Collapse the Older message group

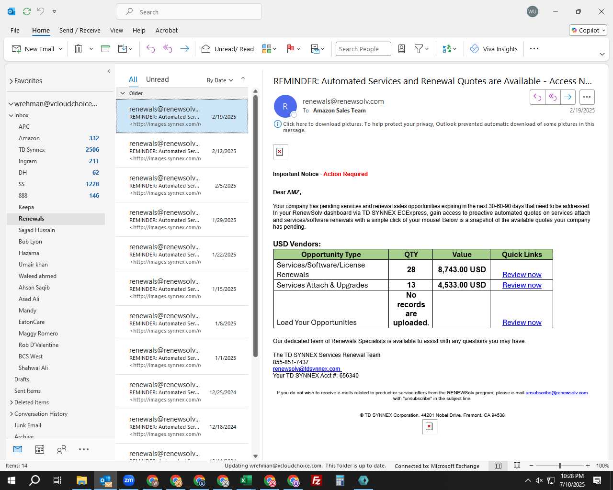123,93
